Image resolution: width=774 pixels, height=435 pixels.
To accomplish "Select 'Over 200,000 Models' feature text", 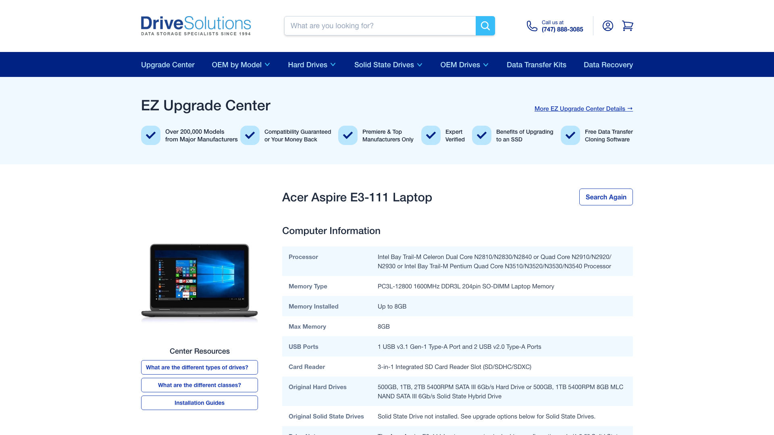I will click(201, 135).
